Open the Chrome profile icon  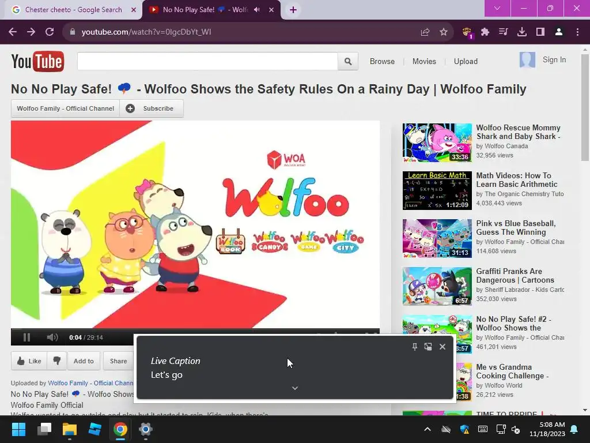click(559, 32)
